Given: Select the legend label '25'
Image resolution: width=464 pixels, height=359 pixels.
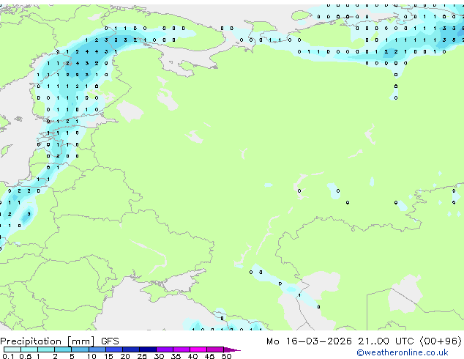Looking at the screenshot, I should click(x=142, y=356).
